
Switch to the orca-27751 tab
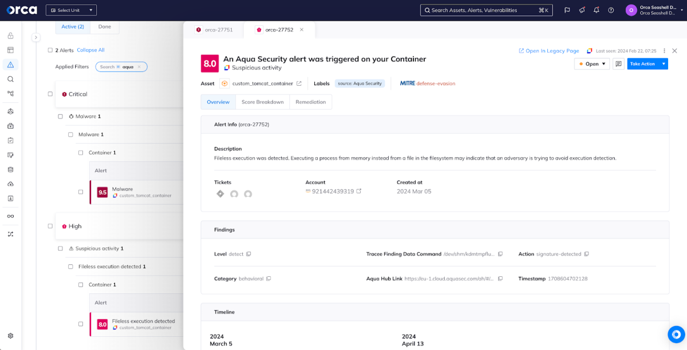click(214, 30)
